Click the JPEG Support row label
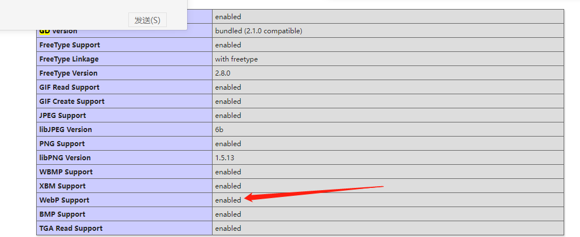Screen dimensions: 580x237 coord(63,116)
